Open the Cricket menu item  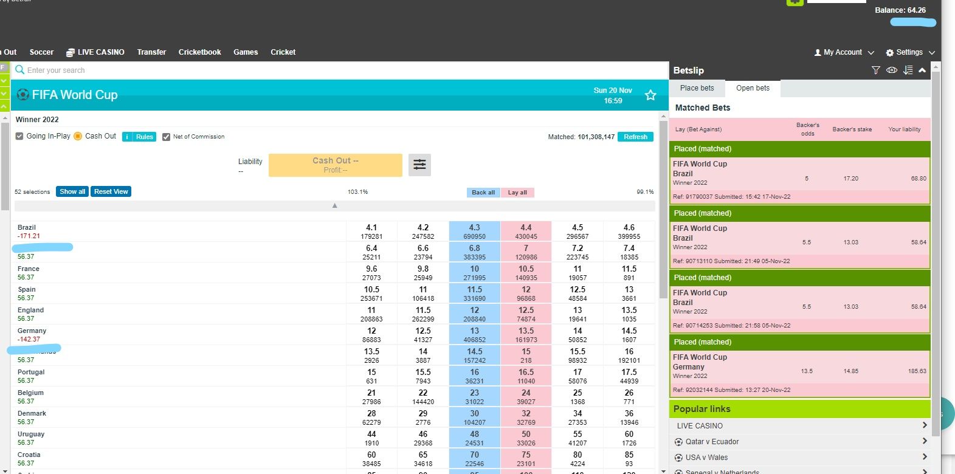tap(283, 52)
